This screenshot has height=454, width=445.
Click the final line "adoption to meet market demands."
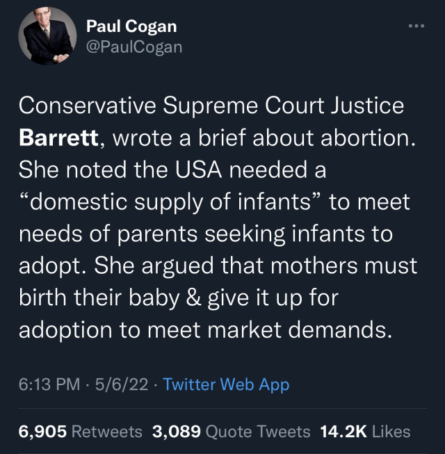202,330
